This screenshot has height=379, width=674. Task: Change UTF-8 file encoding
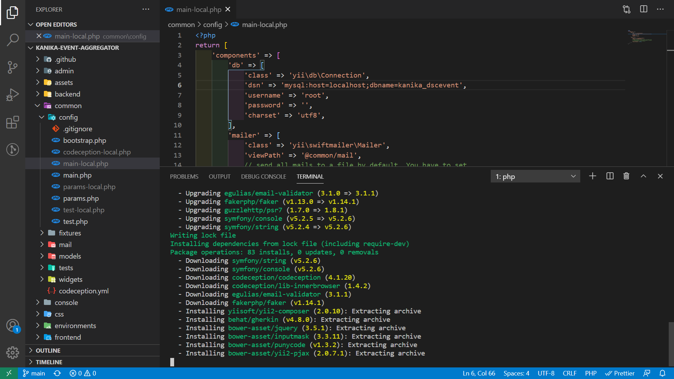pos(546,373)
